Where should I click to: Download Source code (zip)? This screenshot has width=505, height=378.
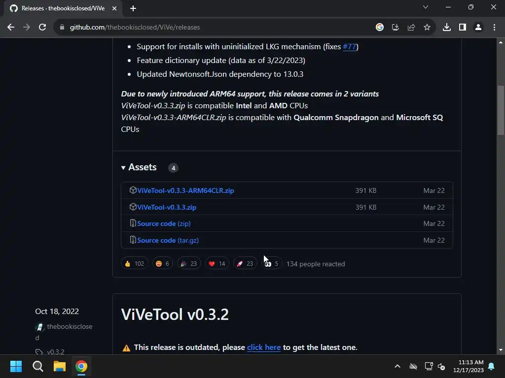164,223
